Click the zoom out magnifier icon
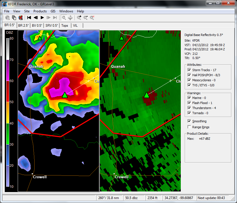The width and height of the screenshot is (237, 203). click(85, 18)
